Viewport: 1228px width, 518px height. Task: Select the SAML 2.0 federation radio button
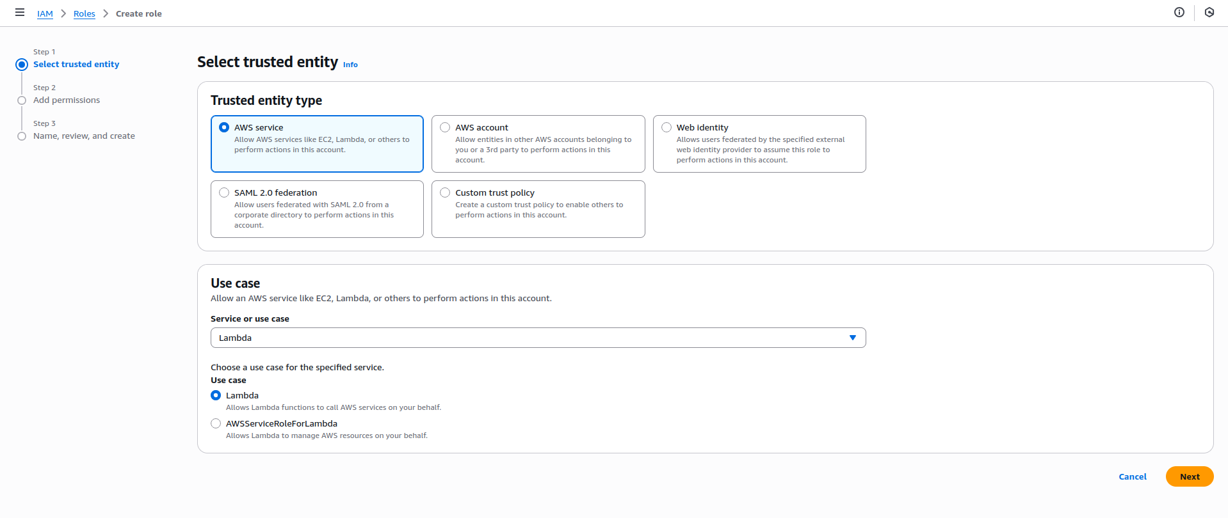click(224, 192)
